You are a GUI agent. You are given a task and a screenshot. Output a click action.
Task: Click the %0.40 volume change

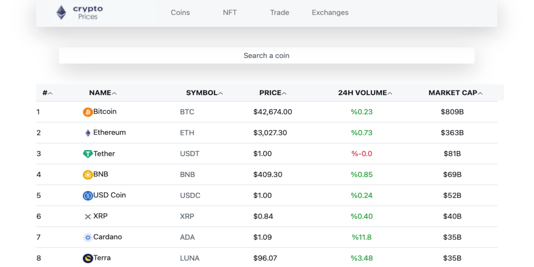coord(362,216)
